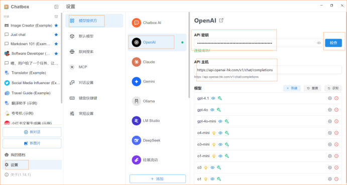Choose the DeepSeek provider
Image resolution: width=347 pixels, height=185 pixels.
click(x=157, y=140)
